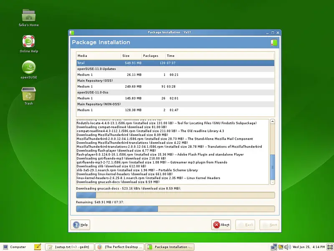Switch to the setup.txt gedit window
Viewport: 334px width, 251px height.
[69, 247]
